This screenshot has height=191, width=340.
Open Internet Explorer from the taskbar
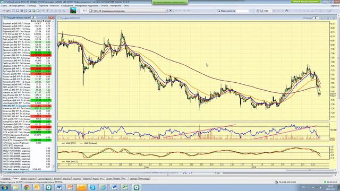point(103,187)
